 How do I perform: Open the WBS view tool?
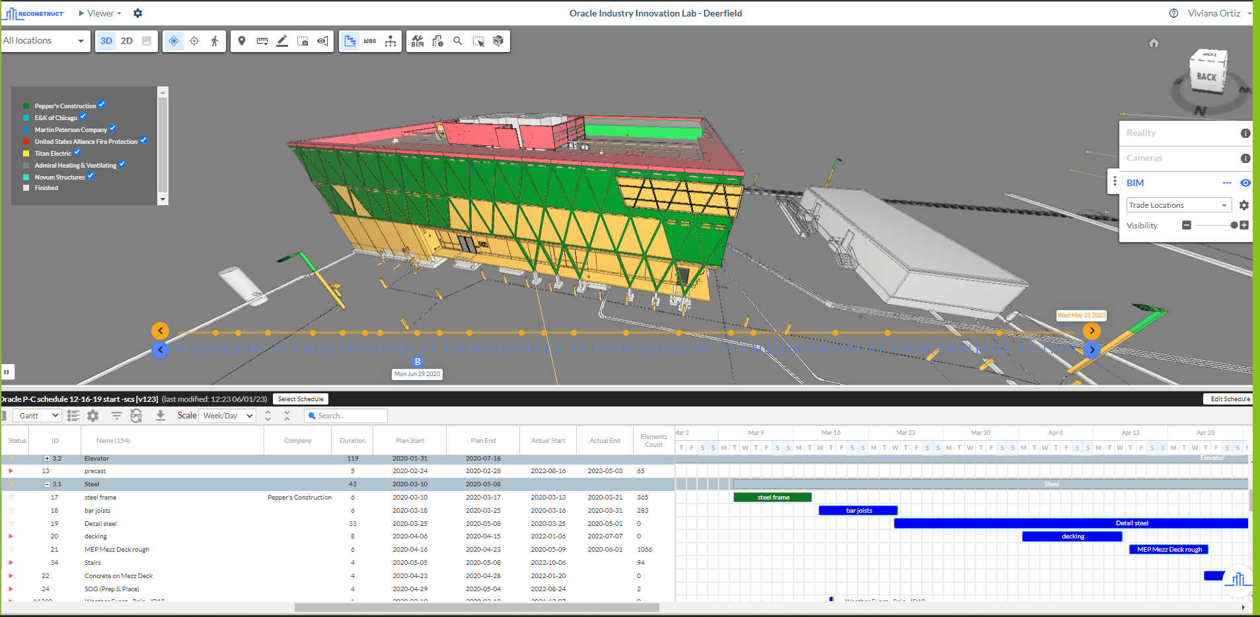pos(370,40)
